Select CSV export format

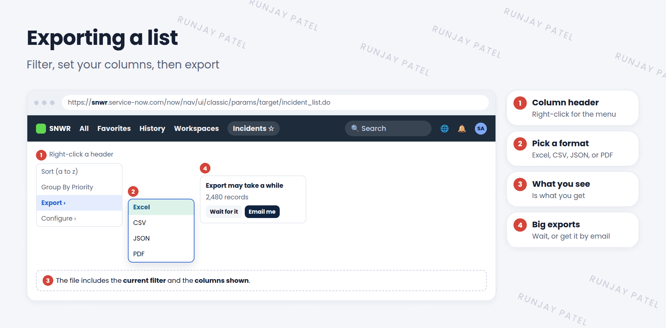[x=161, y=223]
